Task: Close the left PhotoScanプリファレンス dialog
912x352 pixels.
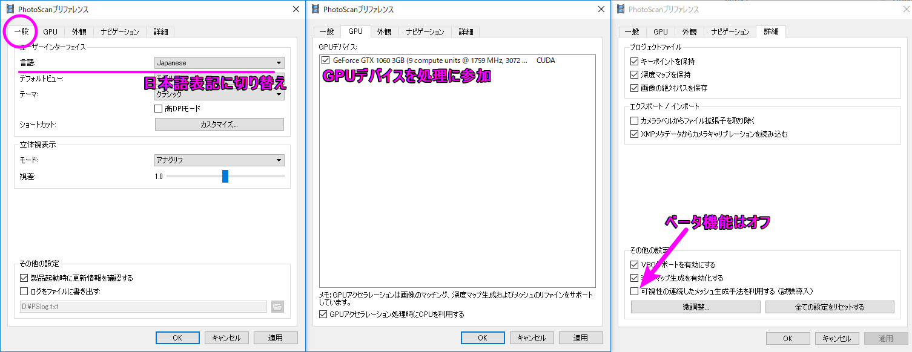Action: pyautogui.click(x=296, y=9)
